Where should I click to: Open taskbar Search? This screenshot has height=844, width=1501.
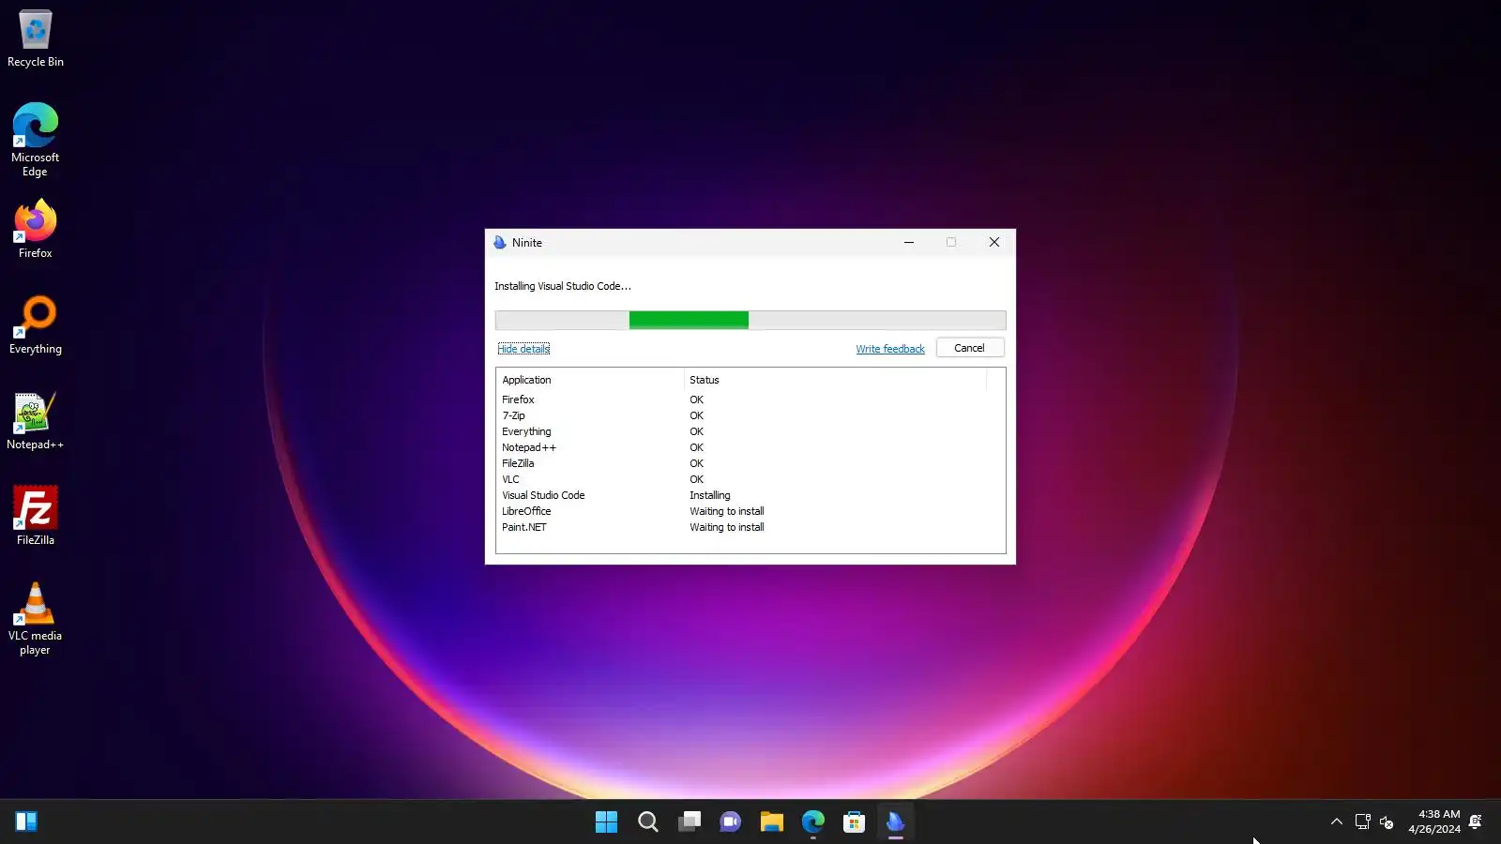click(x=648, y=822)
